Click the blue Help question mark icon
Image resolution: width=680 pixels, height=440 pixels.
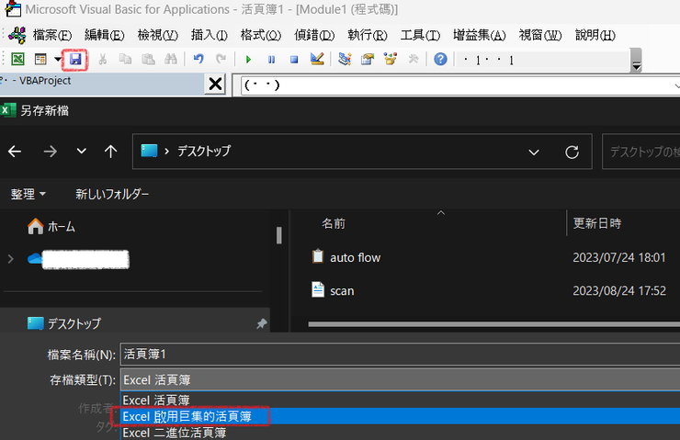point(440,59)
